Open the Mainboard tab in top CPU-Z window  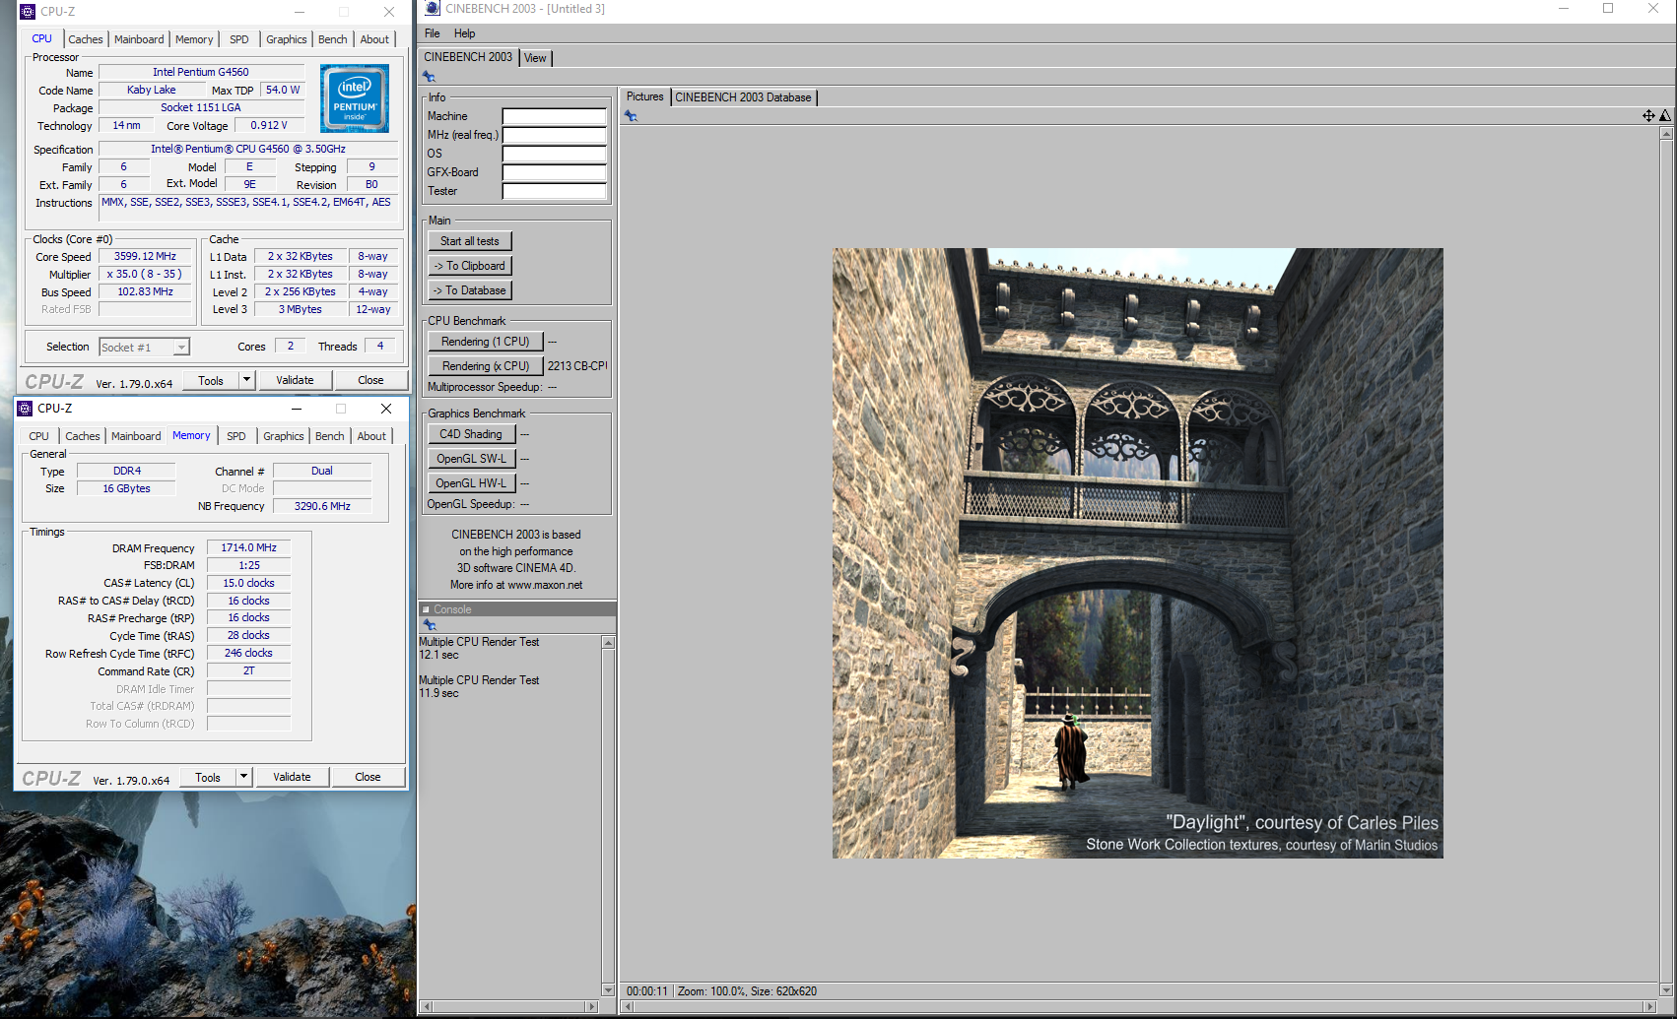(139, 39)
